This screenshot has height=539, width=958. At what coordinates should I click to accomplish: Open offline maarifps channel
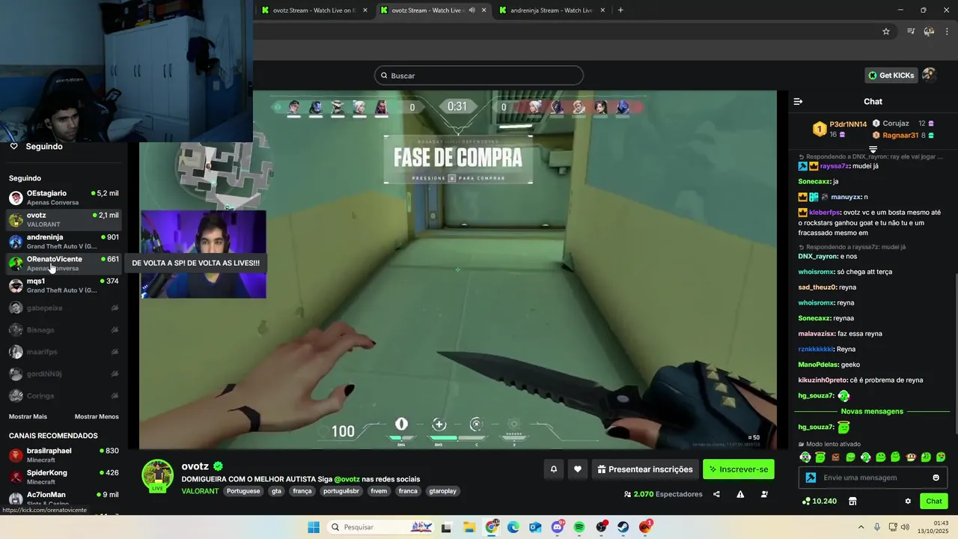[x=64, y=351]
